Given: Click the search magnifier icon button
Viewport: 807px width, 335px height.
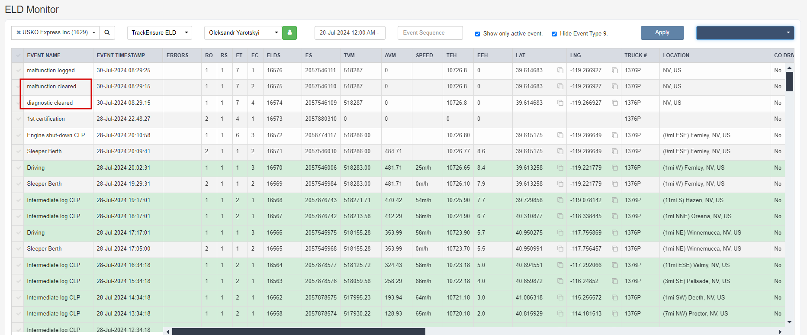Looking at the screenshot, I should tap(107, 32).
